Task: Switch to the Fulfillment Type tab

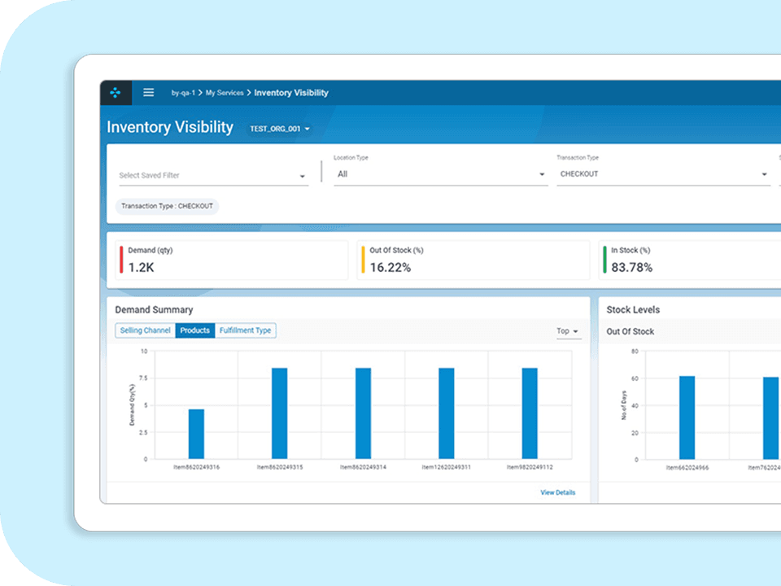Action: coord(246,330)
